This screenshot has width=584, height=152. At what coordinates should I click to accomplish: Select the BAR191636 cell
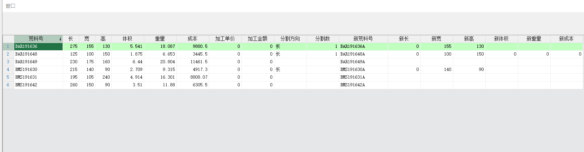39,47
